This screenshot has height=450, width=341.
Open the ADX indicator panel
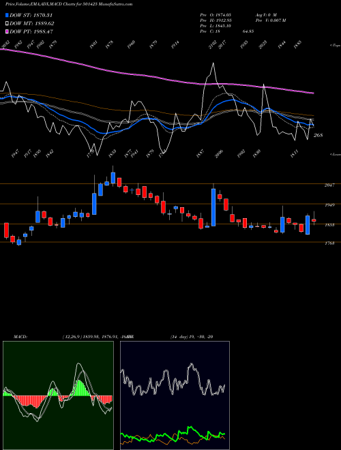pos(175,395)
